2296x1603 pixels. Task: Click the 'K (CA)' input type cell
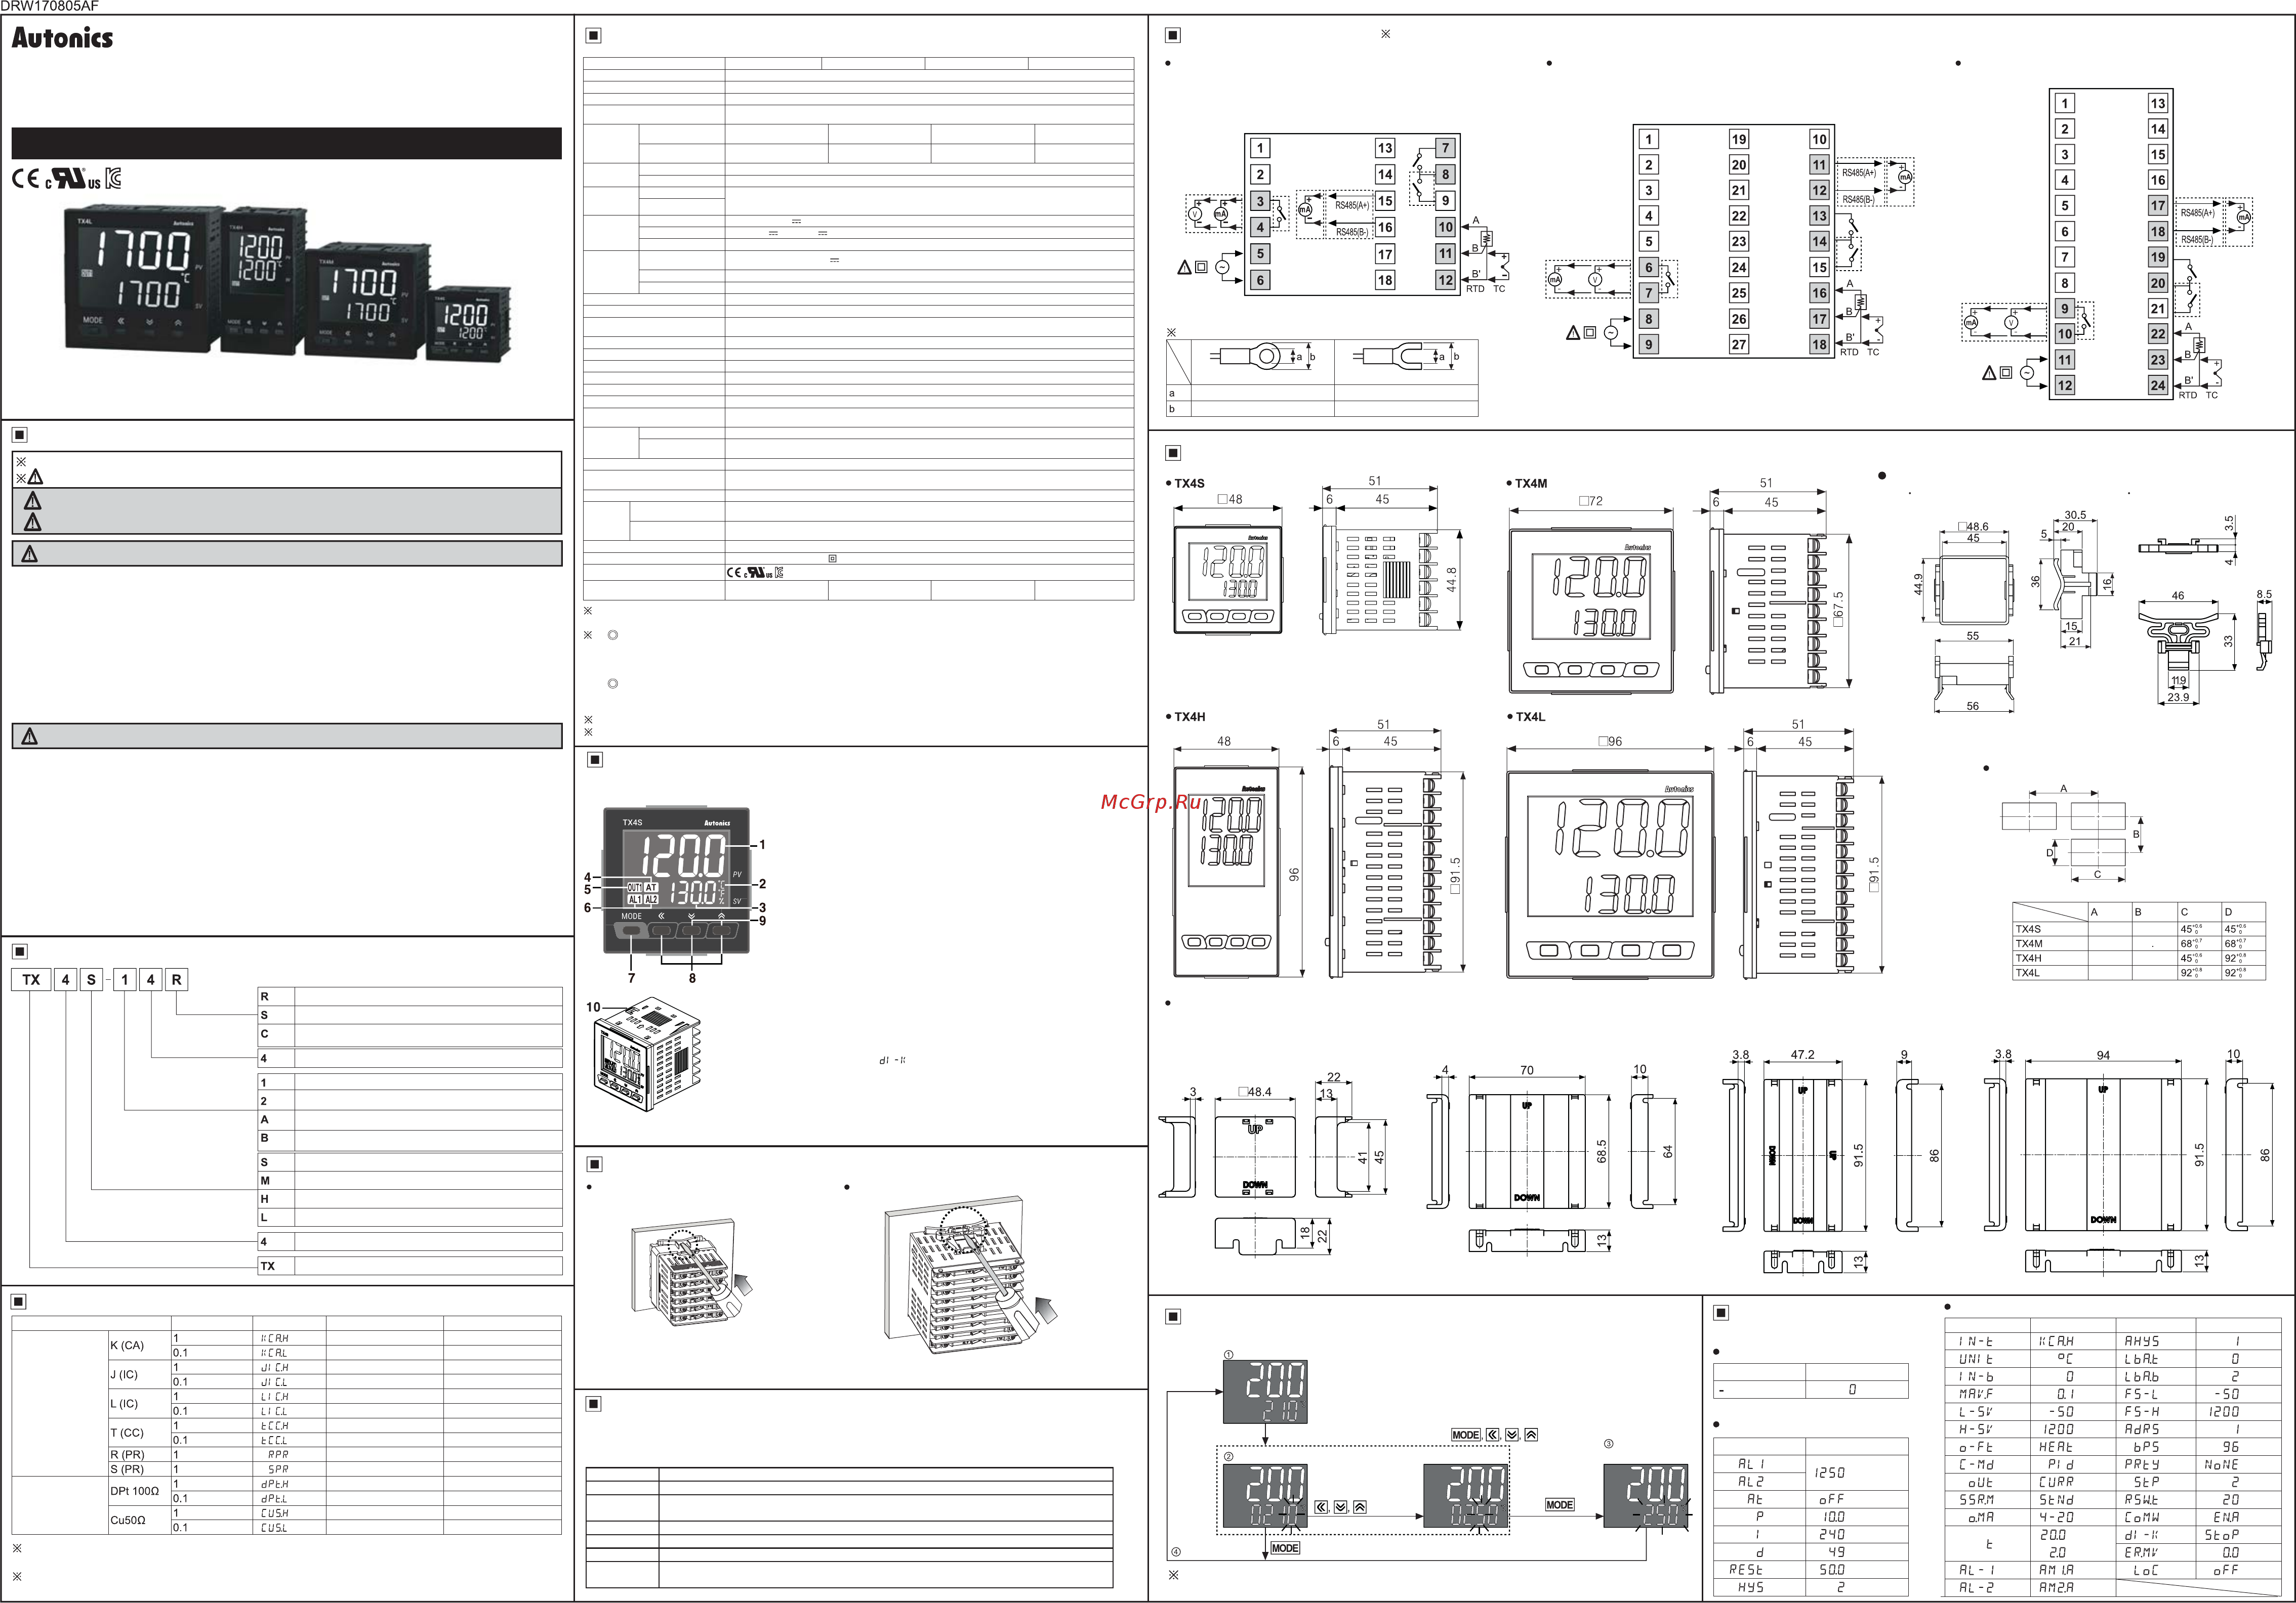click(140, 1345)
